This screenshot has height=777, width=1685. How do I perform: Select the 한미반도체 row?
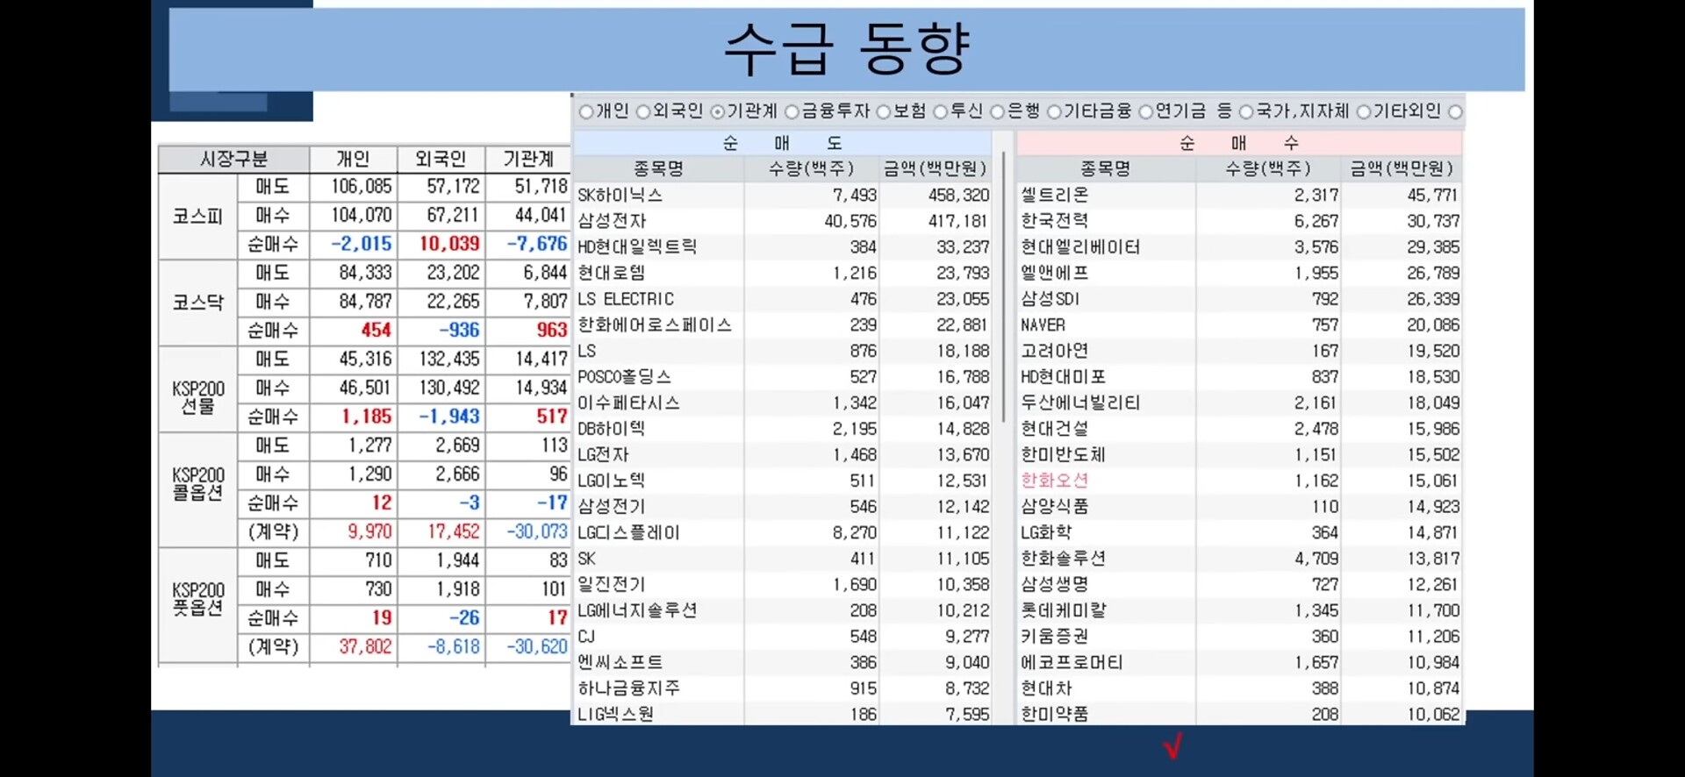pyautogui.click(x=1239, y=454)
